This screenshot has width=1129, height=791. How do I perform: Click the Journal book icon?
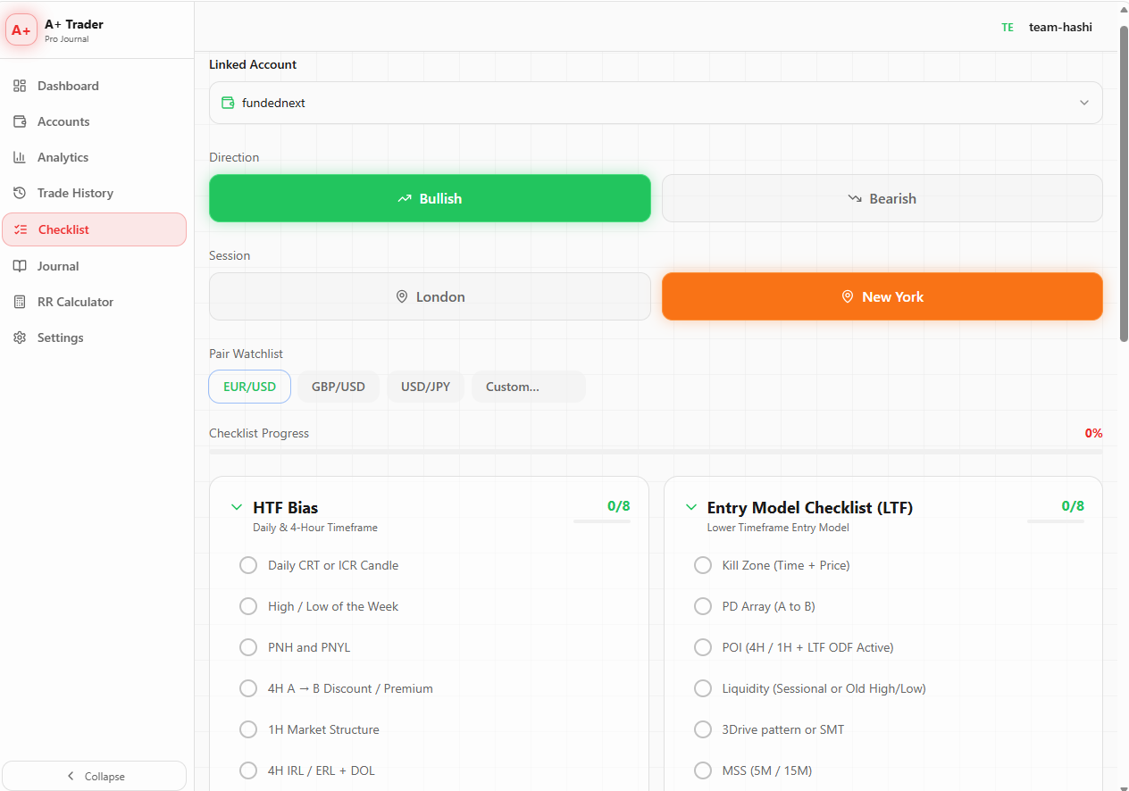[x=20, y=266]
